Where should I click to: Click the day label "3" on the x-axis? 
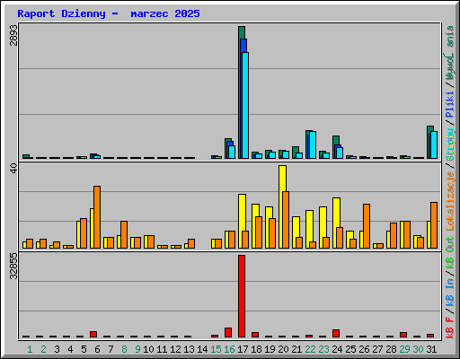click(x=57, y=349)
